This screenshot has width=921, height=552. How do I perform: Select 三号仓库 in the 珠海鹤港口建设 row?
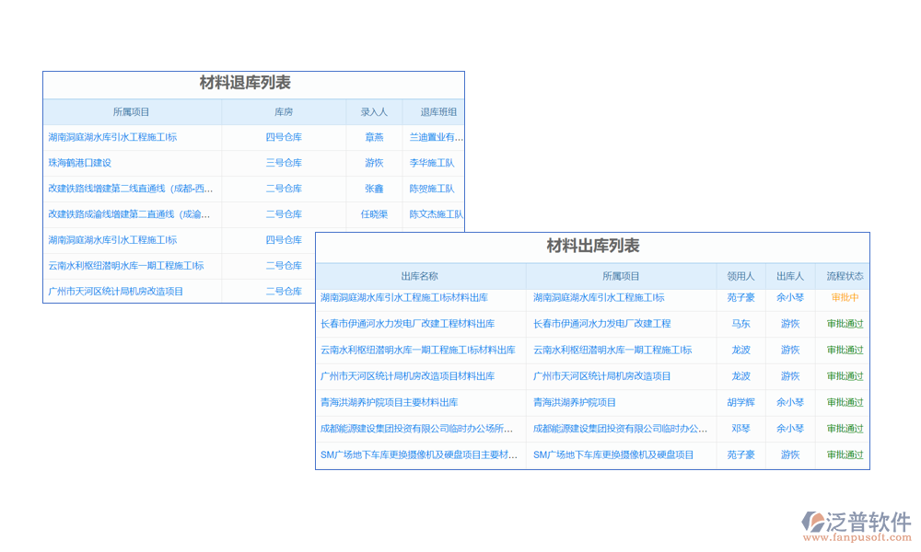[x=284, y=163]
